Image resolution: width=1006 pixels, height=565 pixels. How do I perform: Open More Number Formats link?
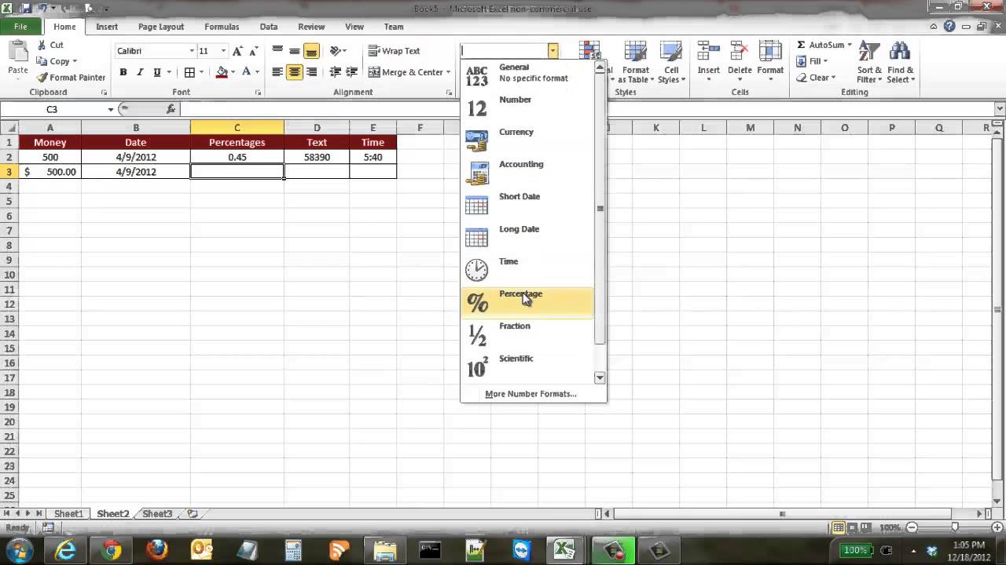coord(531,394)
